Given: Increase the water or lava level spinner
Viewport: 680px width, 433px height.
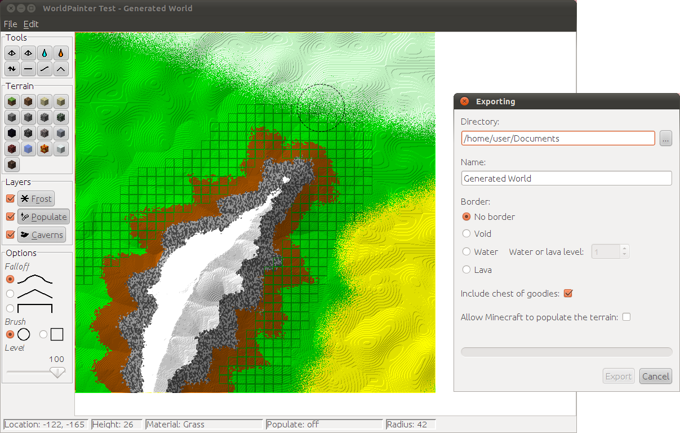Looking at the screenshot, I should (x=625, y=249).
